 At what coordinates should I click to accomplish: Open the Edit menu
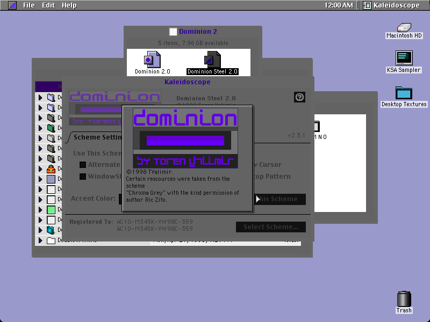coord(48,5)
